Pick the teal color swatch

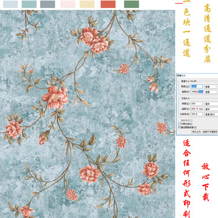29,4
